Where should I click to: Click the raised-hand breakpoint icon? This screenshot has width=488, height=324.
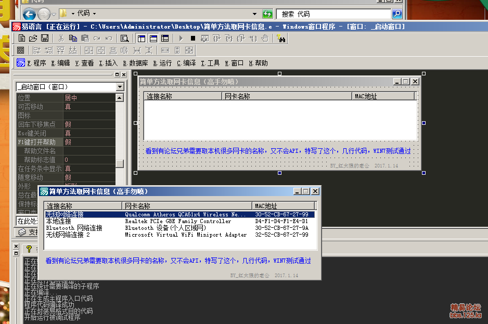[x=264, y=38]
